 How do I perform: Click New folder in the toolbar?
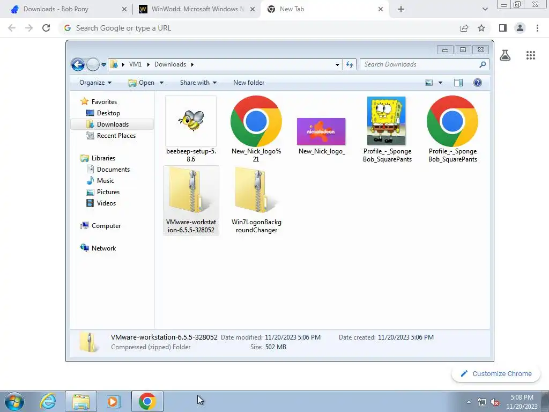click(249, 83)
